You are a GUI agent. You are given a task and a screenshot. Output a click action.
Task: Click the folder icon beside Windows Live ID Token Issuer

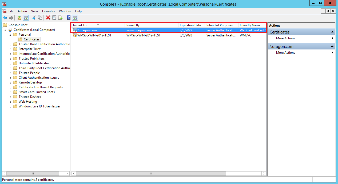15,106
